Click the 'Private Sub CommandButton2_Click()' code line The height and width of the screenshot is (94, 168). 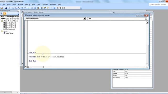(46, 57)
